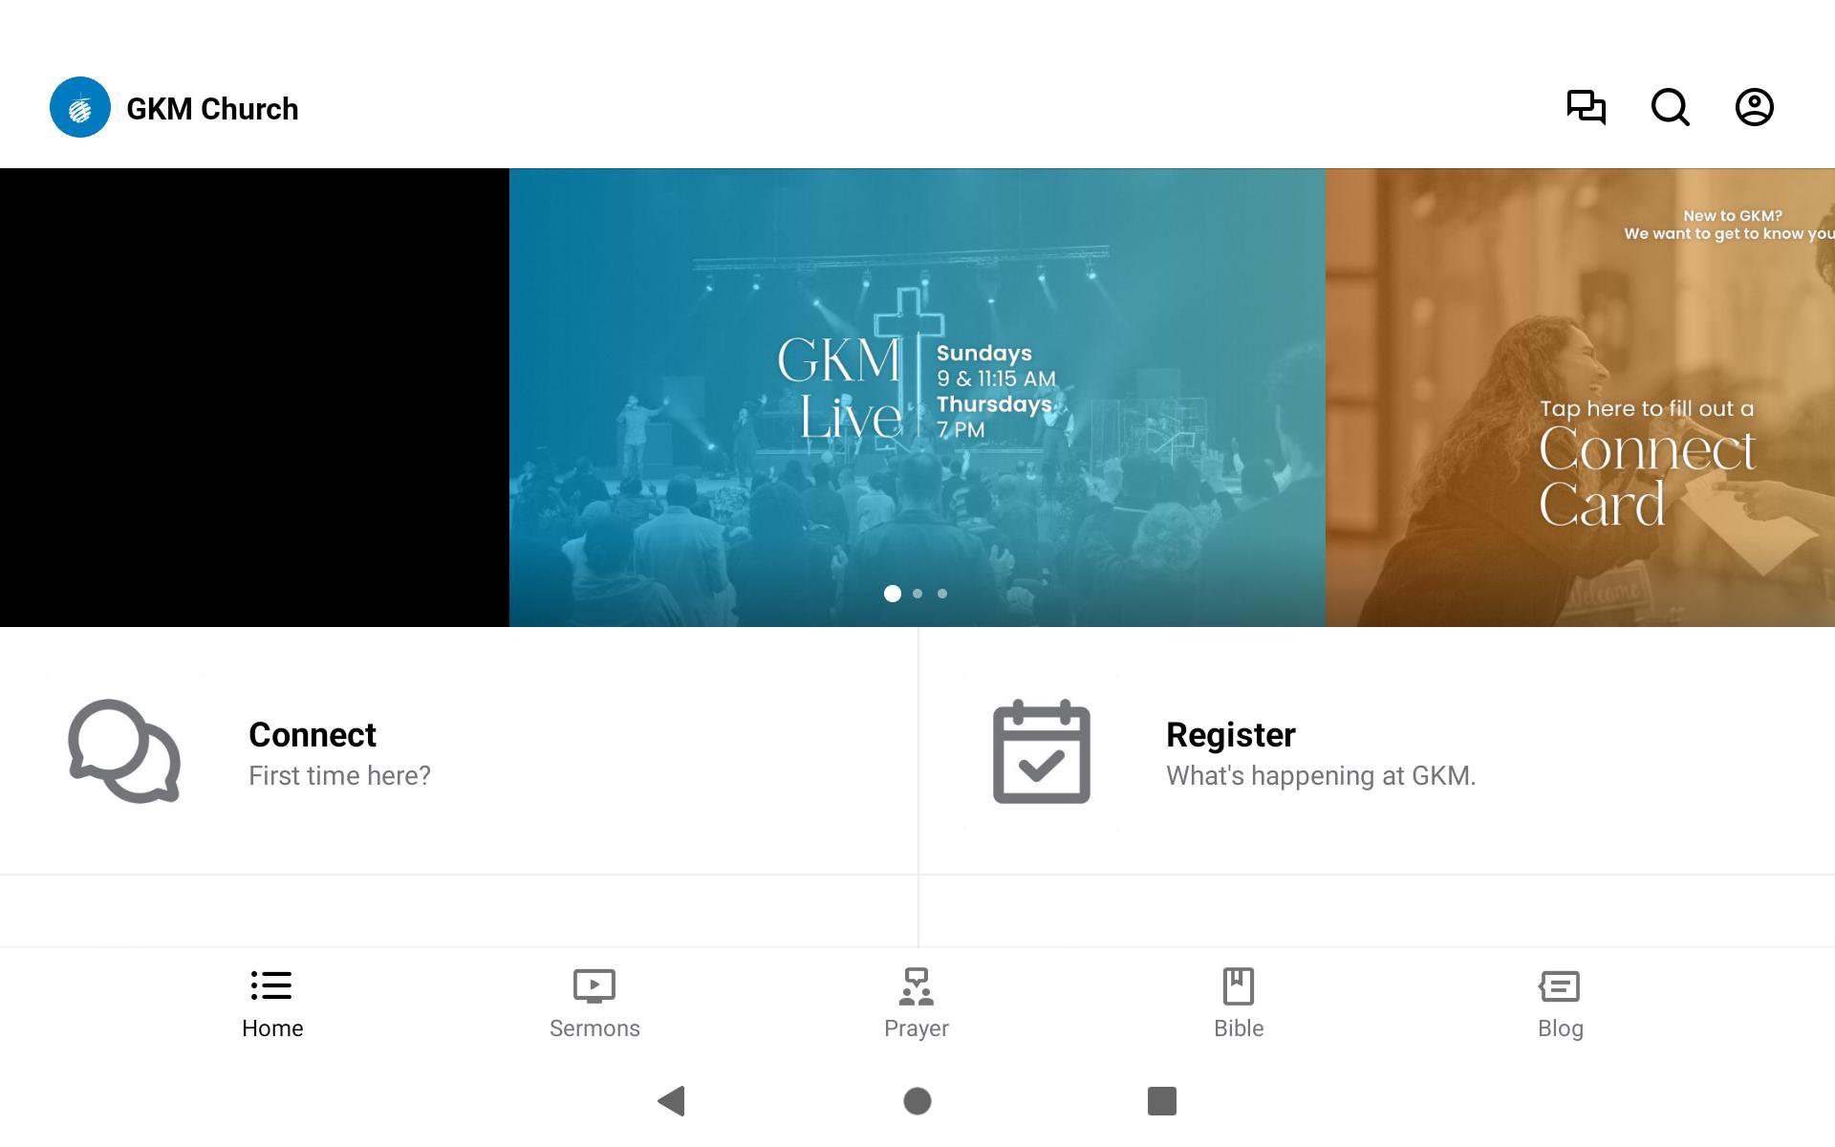Select the third carousel page dot
The image size is (1835, 1147).
click(x=942, y=594)
